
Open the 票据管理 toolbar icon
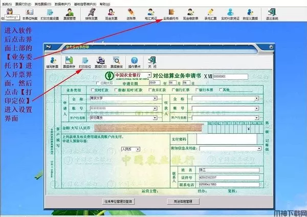pyautogui.click(x=70, y=14)
